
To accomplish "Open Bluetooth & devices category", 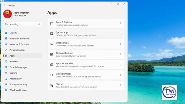I will [23, 38].
